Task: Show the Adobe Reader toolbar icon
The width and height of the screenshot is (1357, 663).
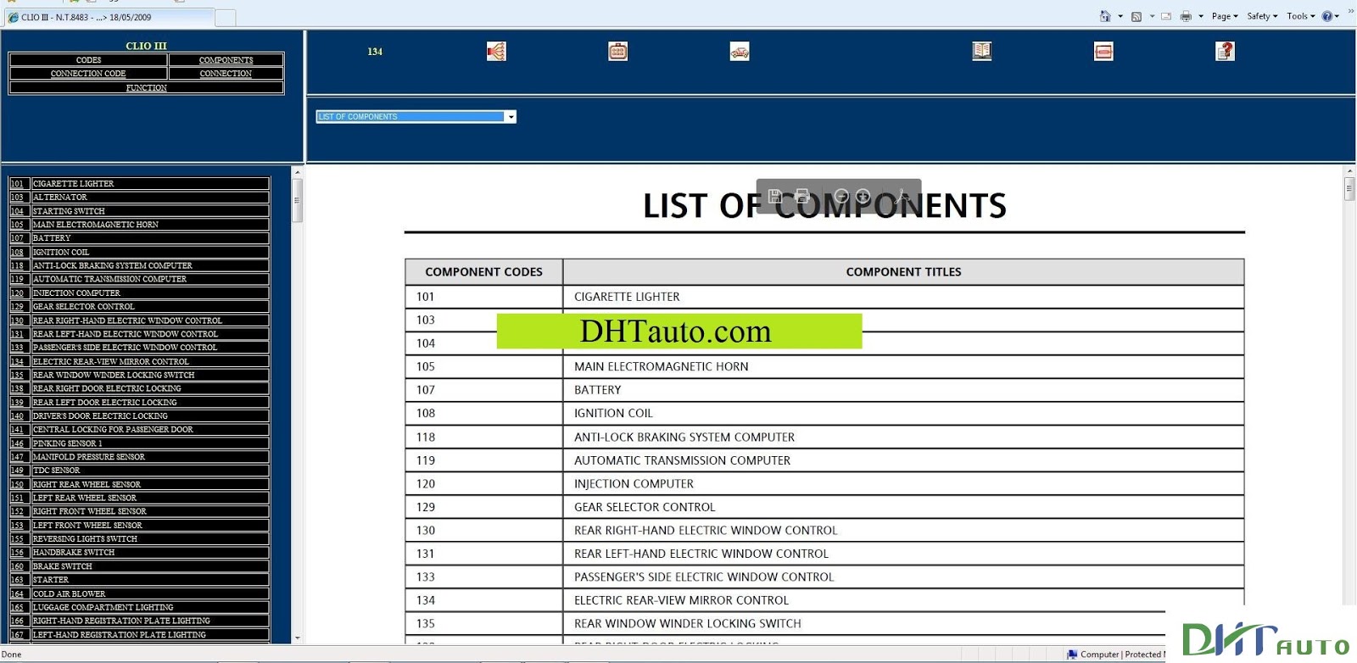Action: [x=902, y=196]
